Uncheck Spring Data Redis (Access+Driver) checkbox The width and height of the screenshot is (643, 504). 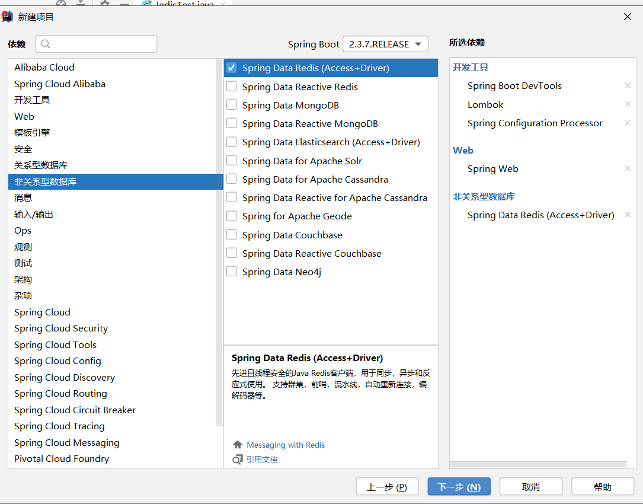(232, 68)
